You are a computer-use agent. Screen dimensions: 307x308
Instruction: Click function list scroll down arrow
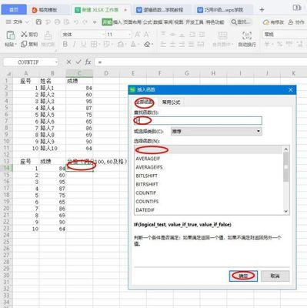pos(286,211)
